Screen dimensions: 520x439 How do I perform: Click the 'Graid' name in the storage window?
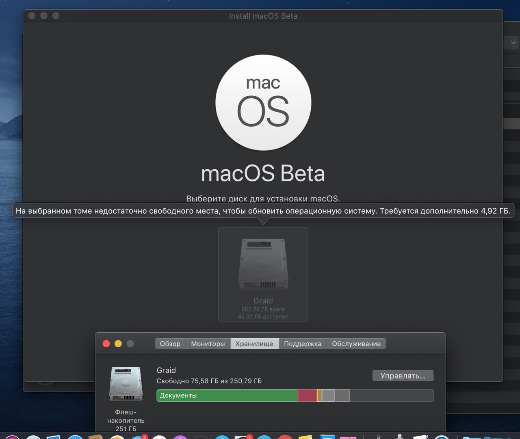tap(166, 370)
